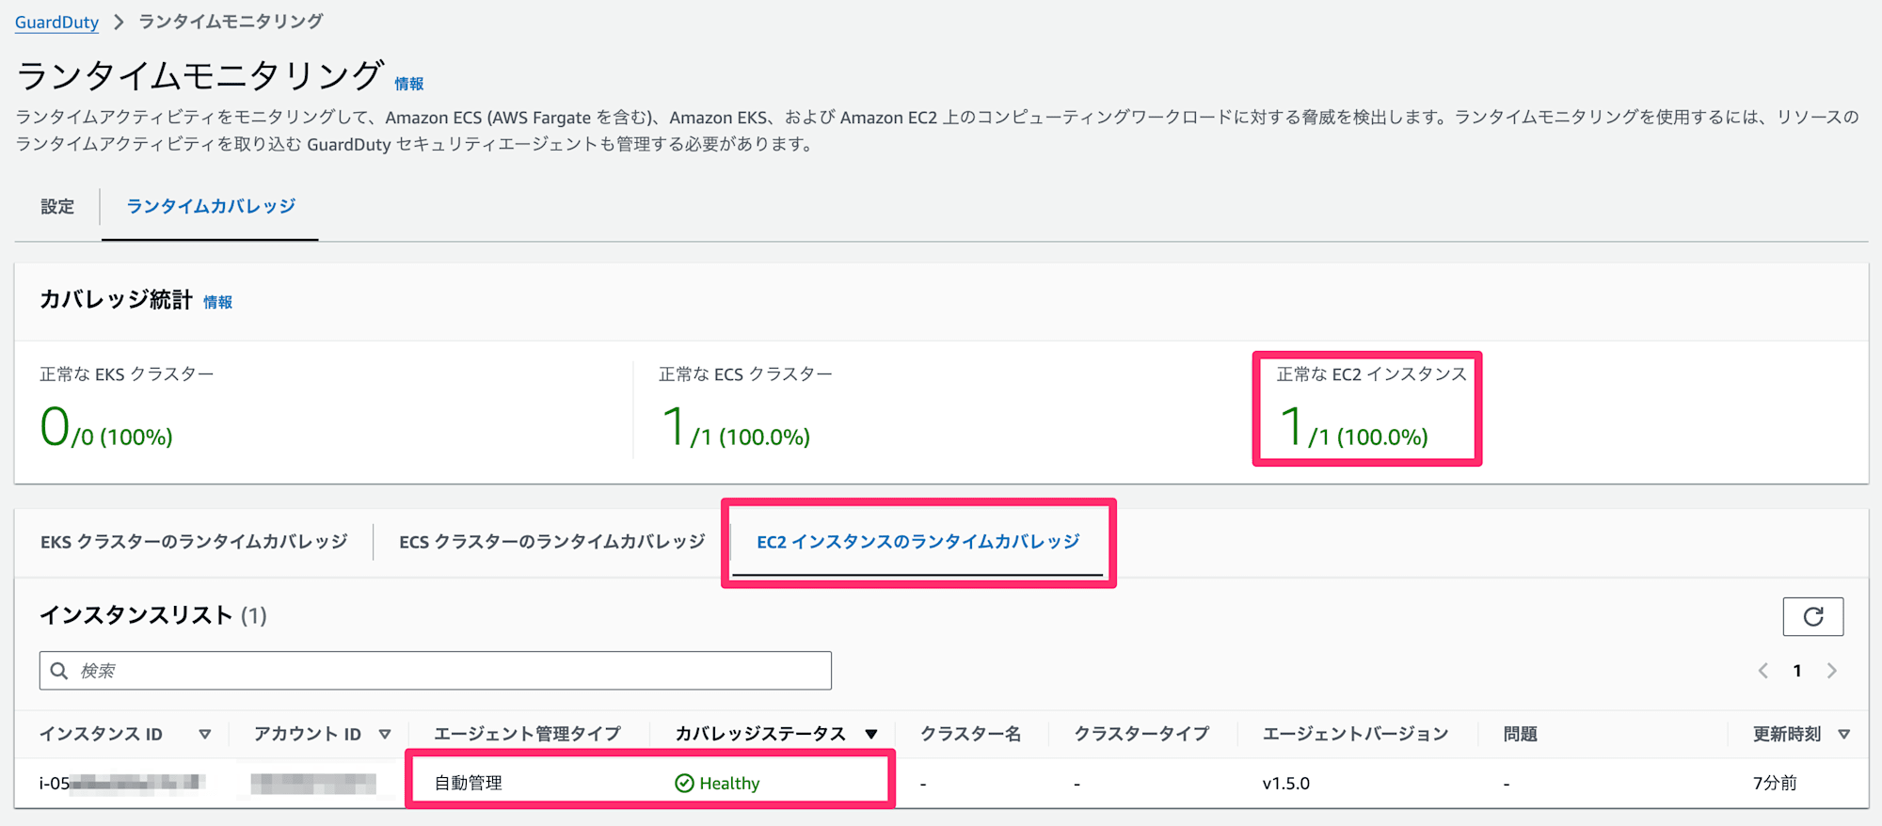Click agent version v1.5.0 cell
Image resolution: width=1882 pixels, height=826 pixels.
point(1286,783)
